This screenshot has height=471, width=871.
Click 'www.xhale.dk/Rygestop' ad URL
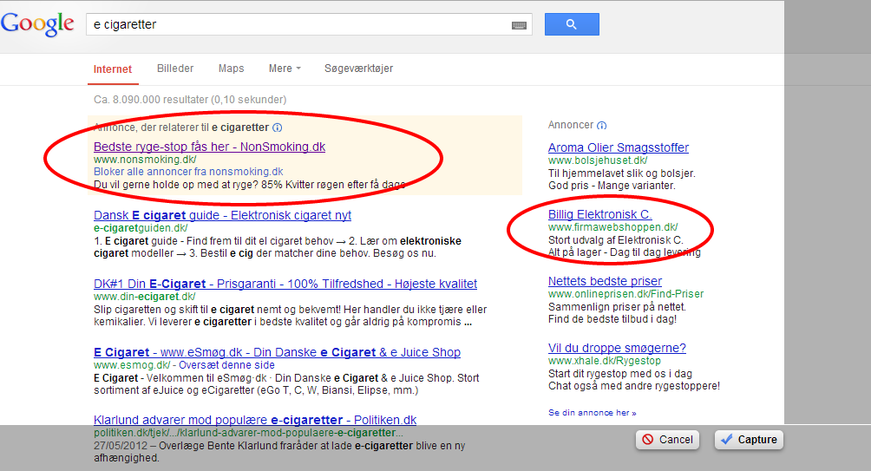coord(605,361)
